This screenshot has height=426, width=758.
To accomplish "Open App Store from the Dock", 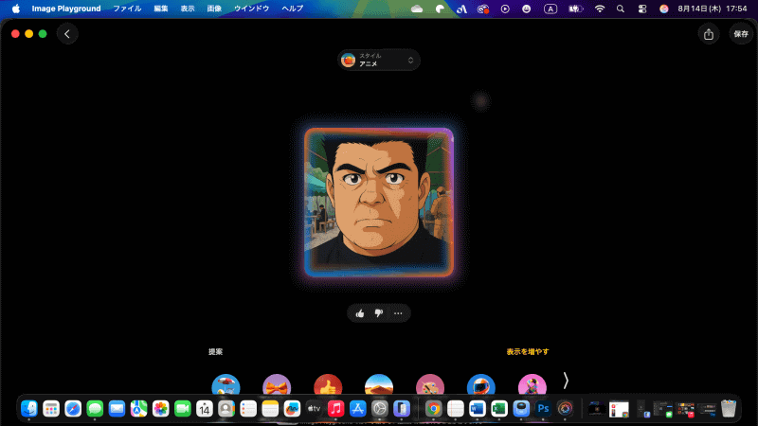I will [358, 409].
